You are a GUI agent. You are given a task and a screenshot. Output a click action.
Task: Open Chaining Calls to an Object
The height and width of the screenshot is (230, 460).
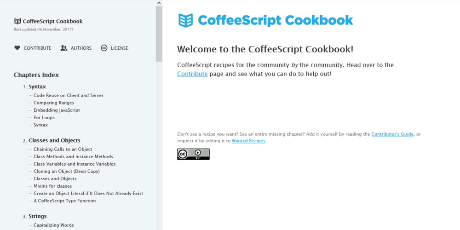(63, 149)
